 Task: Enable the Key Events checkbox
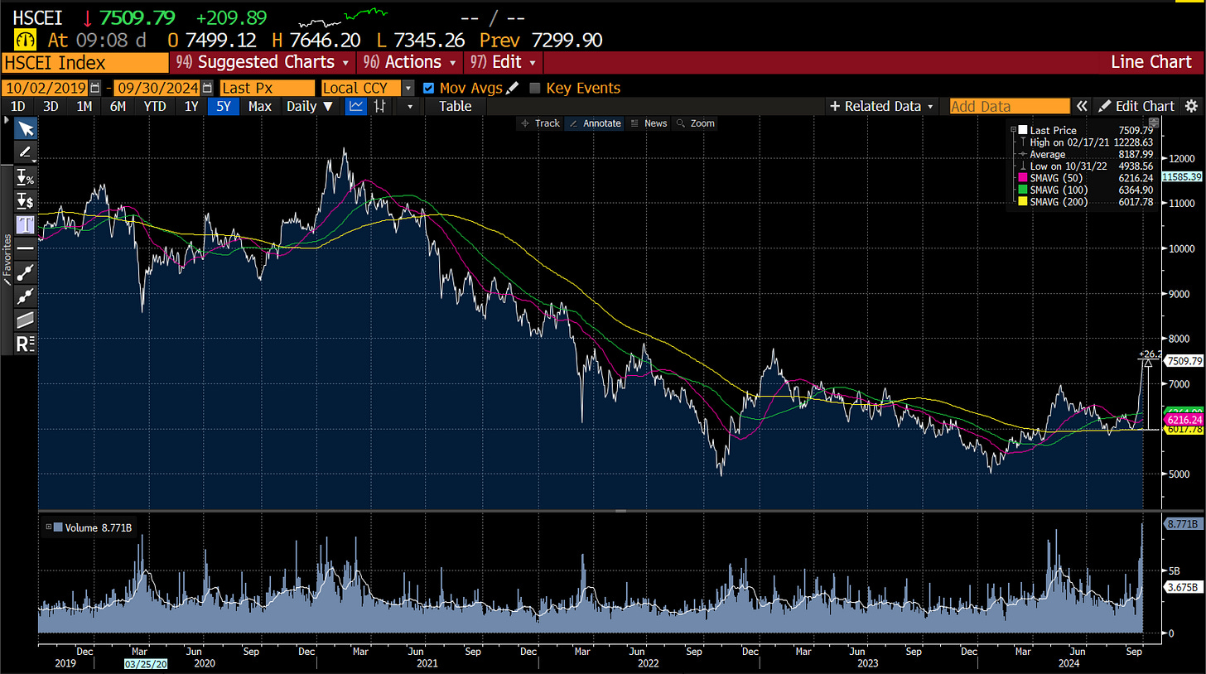(535, 88)
